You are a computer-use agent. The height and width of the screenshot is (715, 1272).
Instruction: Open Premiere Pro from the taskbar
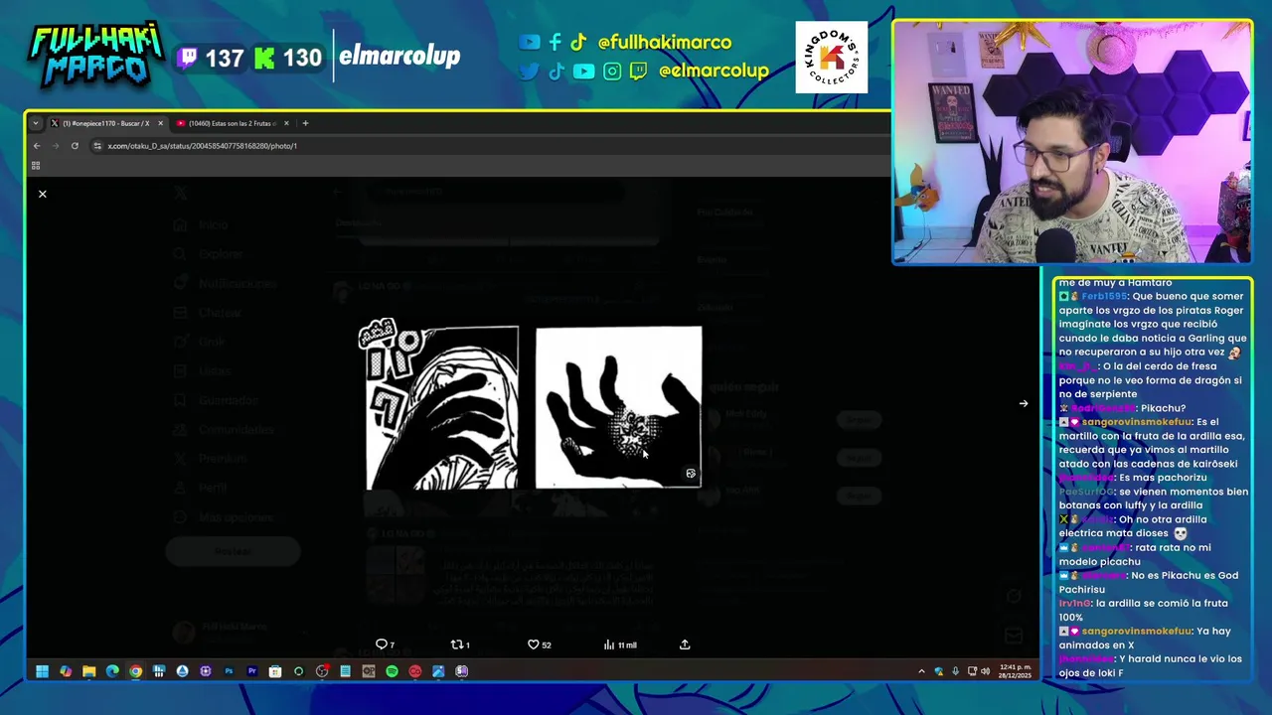[252, 671]
